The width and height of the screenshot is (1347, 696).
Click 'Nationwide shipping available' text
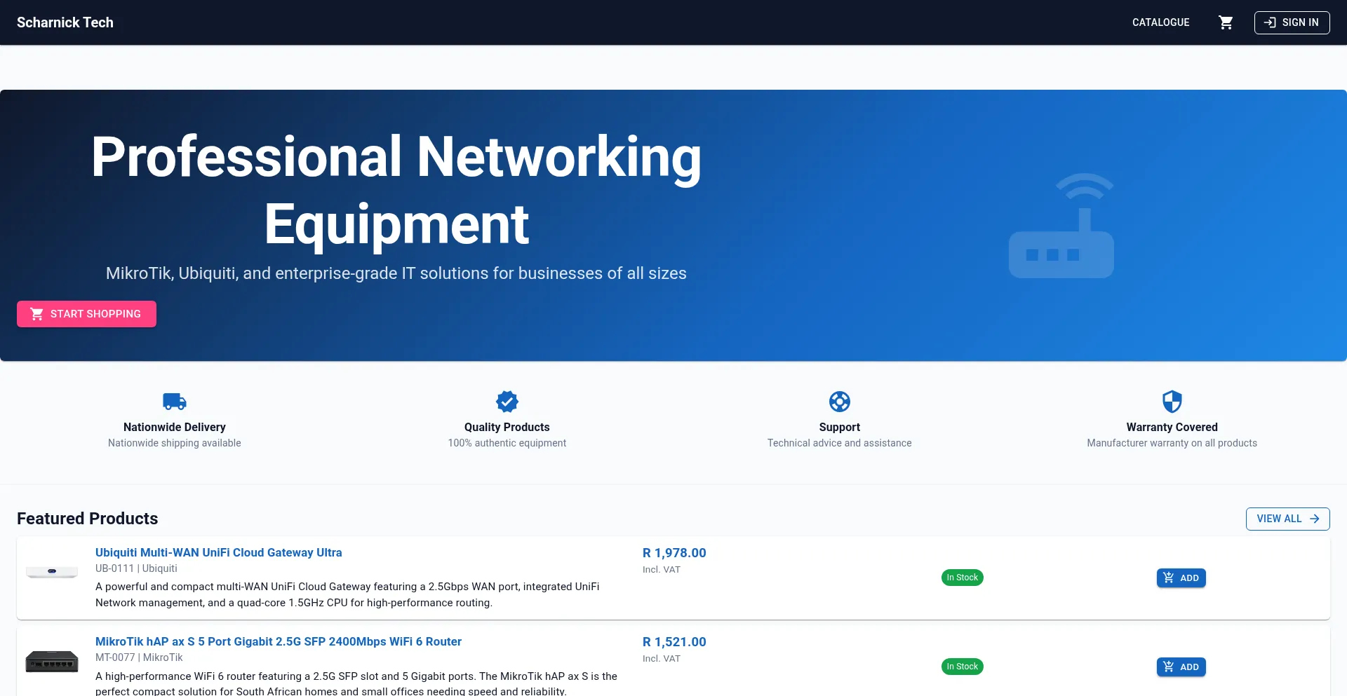[x=175, y=443]
